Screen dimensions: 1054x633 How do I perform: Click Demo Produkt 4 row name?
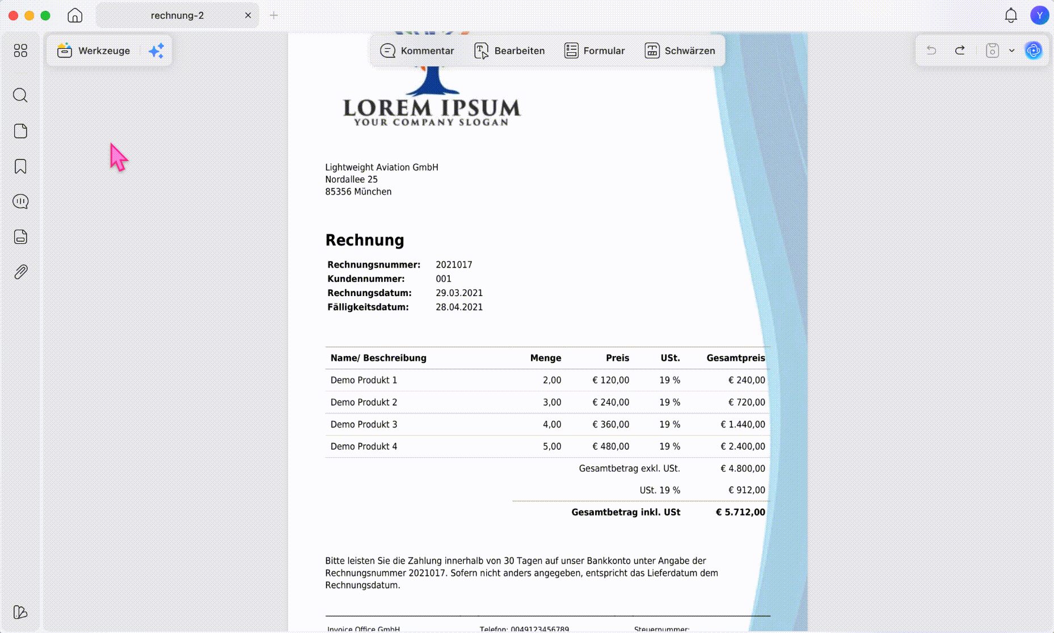[x=364, y=446]
